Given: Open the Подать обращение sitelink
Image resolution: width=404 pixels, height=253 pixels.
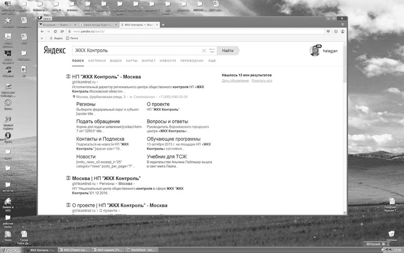Looking at the screenshot, I should (98, 122).
